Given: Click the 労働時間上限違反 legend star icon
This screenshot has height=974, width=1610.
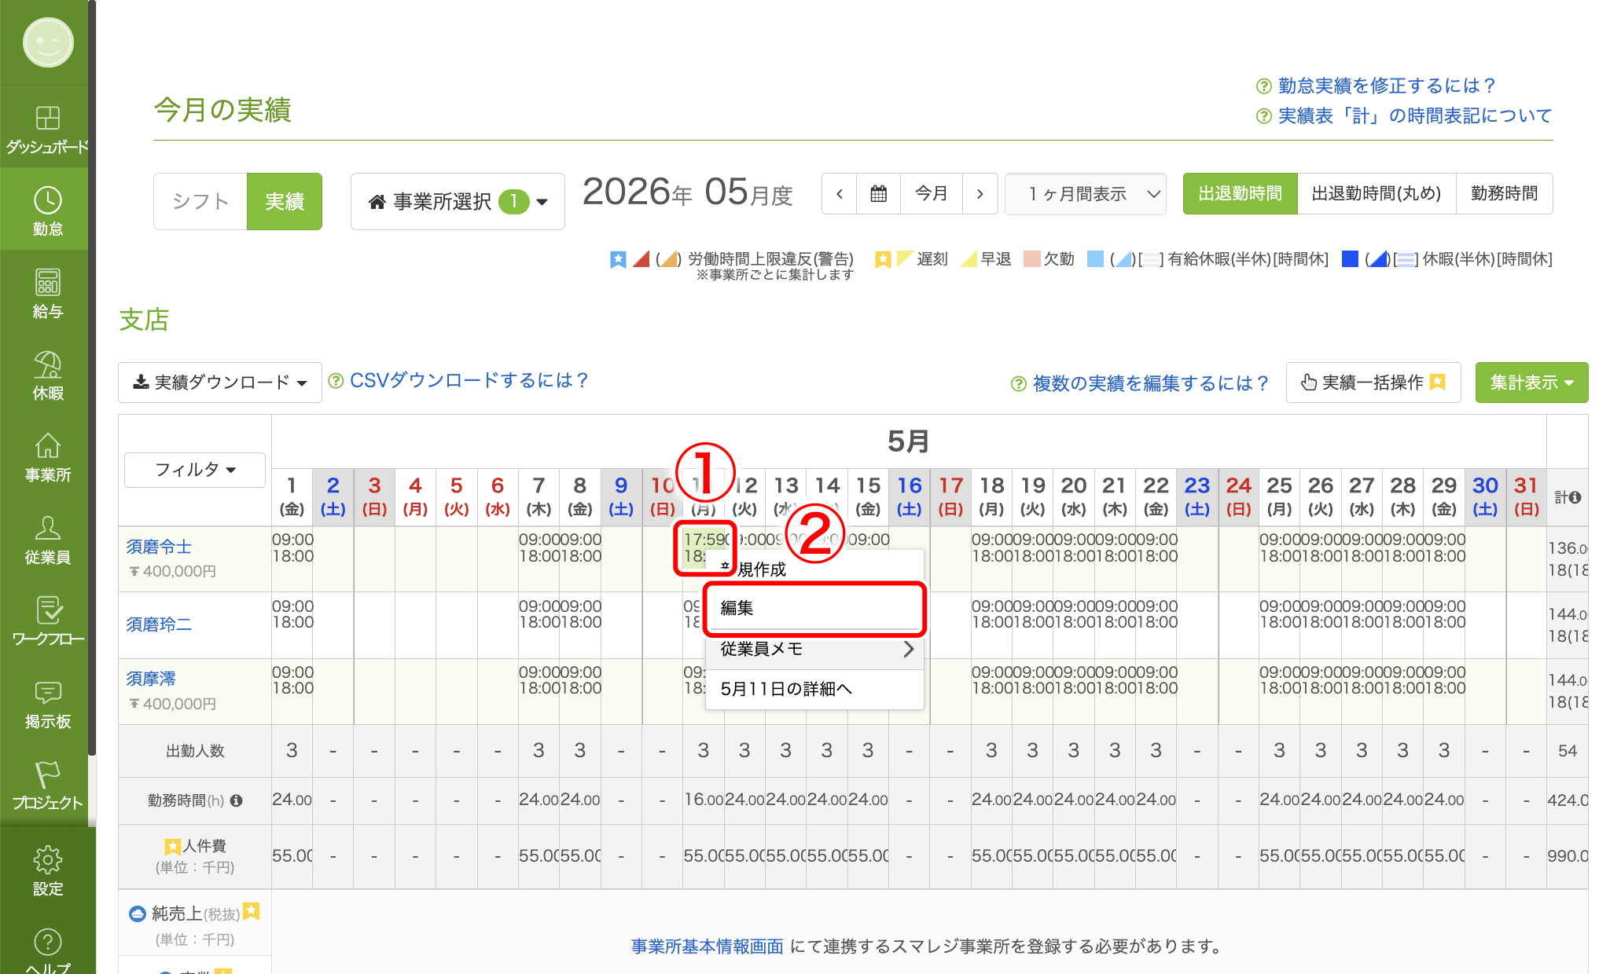Looking at the screenshot, I should coord(619,259).
